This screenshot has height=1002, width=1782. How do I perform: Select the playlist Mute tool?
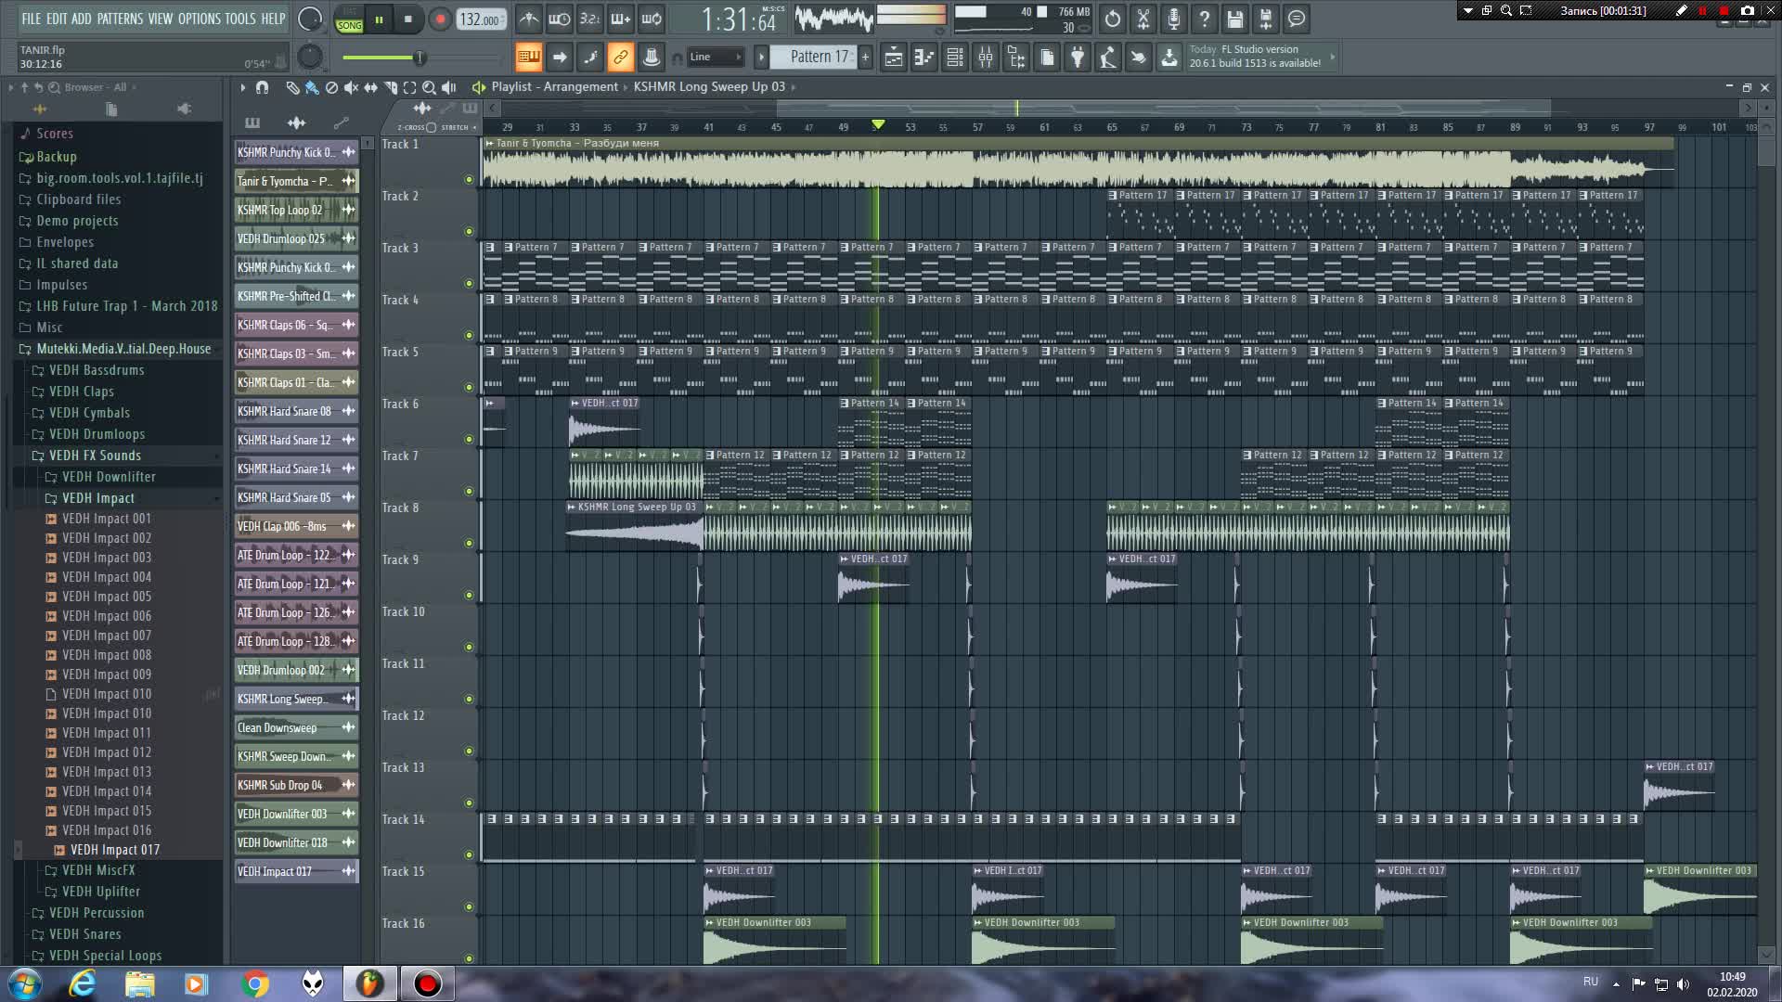351,87
